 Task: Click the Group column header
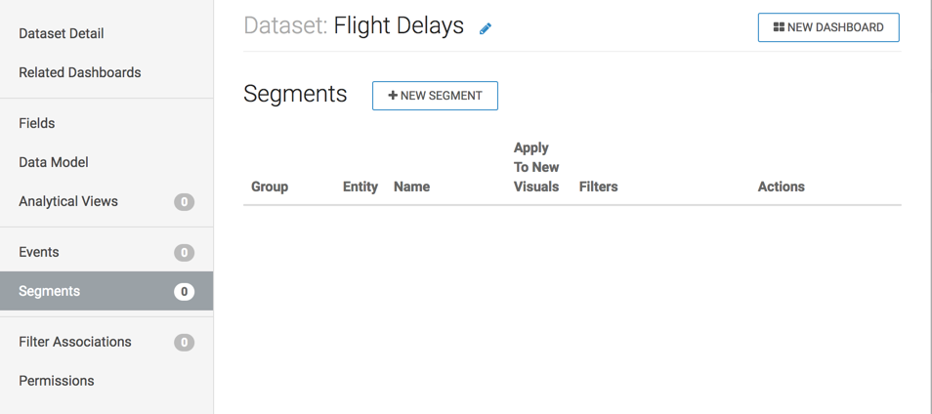click(270, 186)
